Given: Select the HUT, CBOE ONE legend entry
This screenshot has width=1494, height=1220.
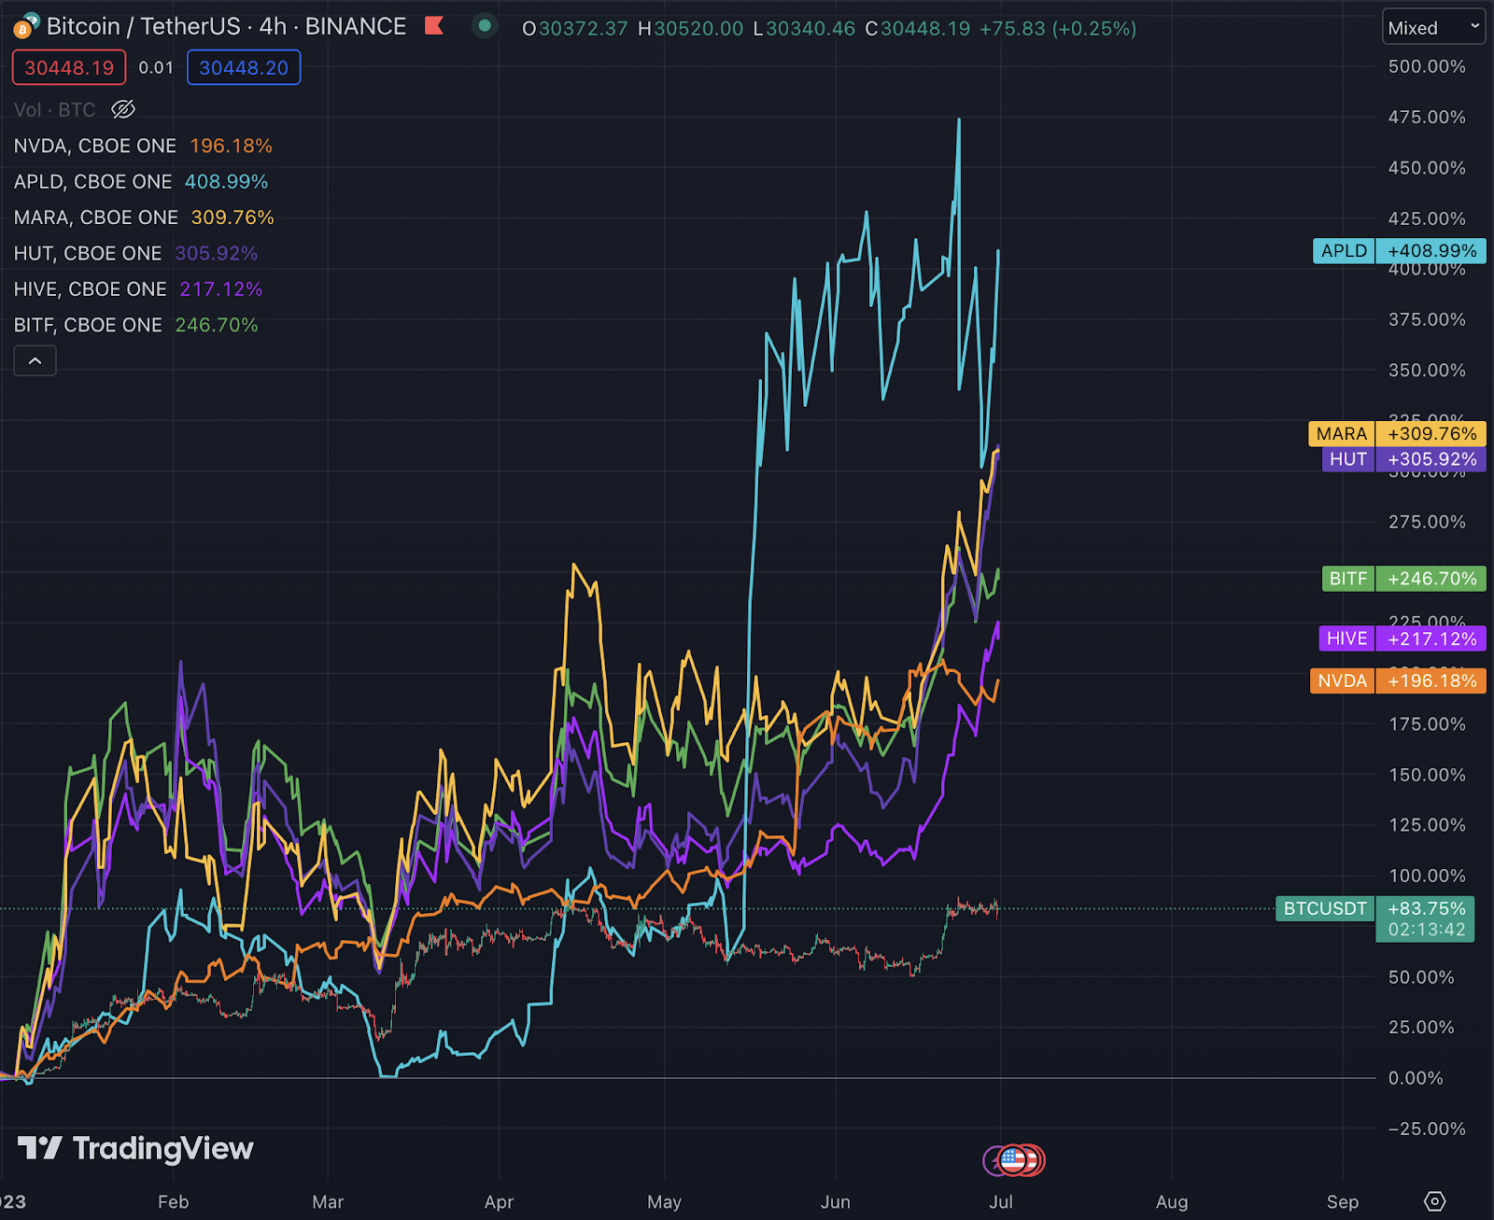Looking at the screenshot, I should (x=135, y=254).
